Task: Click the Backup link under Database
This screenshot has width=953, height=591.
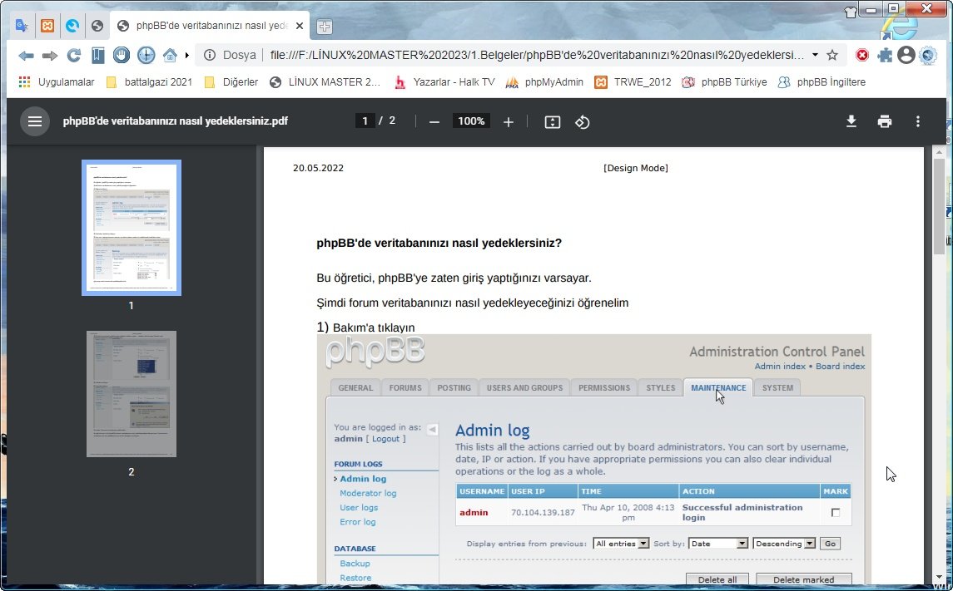Action: coord(355,563)
